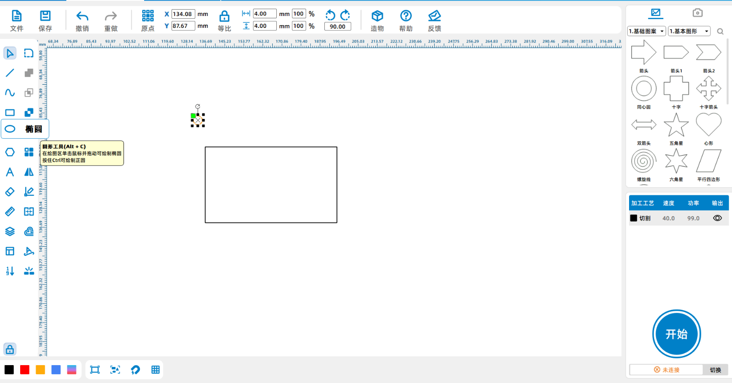
Task: Select the rectangle drawing tool
Action: (10, 113)
